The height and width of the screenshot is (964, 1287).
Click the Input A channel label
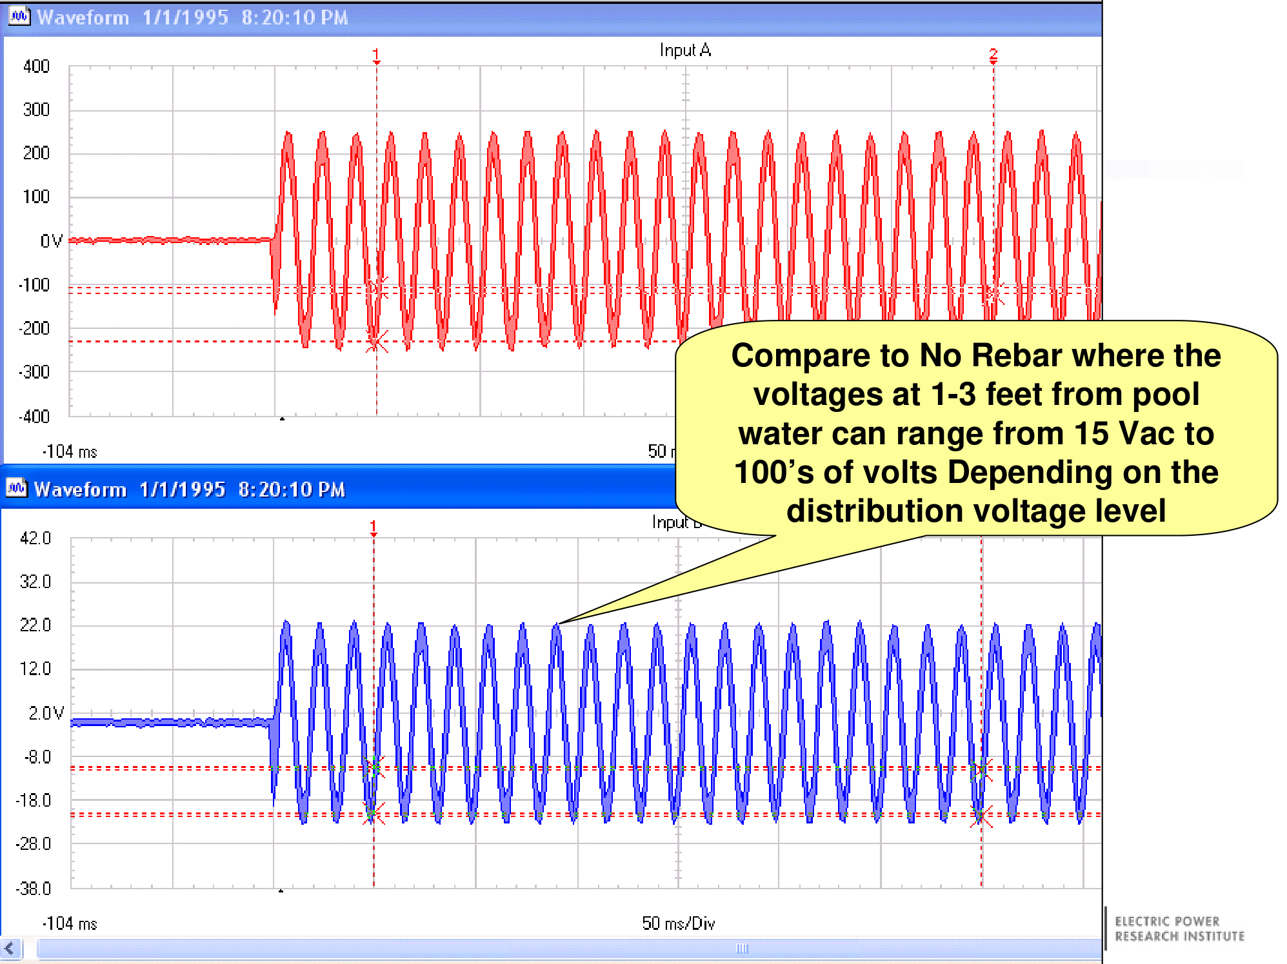[685, 50]
